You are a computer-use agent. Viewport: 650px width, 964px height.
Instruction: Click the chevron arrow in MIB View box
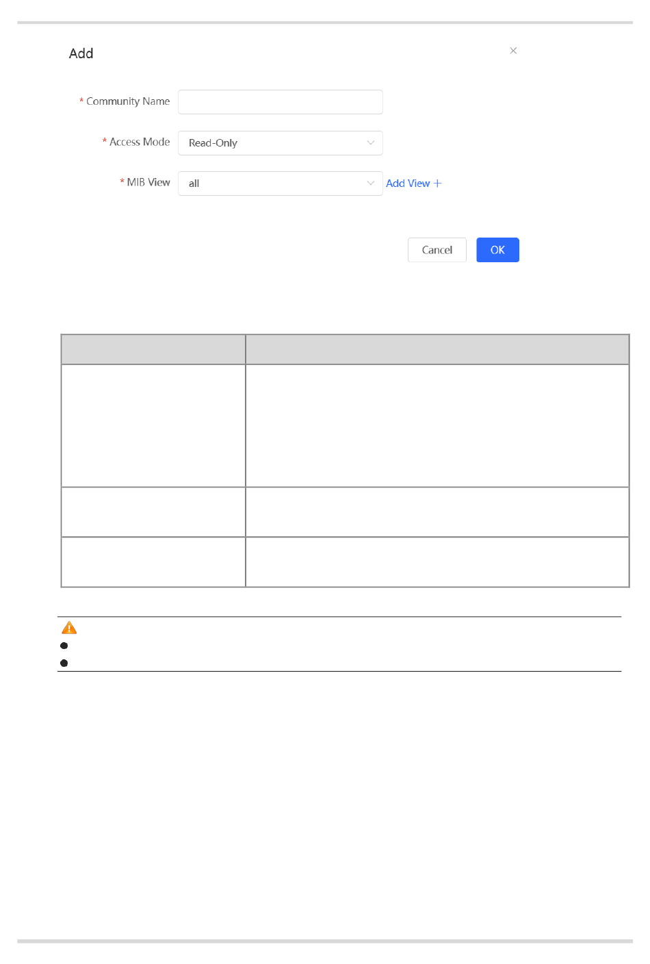[x=371, y=183]
